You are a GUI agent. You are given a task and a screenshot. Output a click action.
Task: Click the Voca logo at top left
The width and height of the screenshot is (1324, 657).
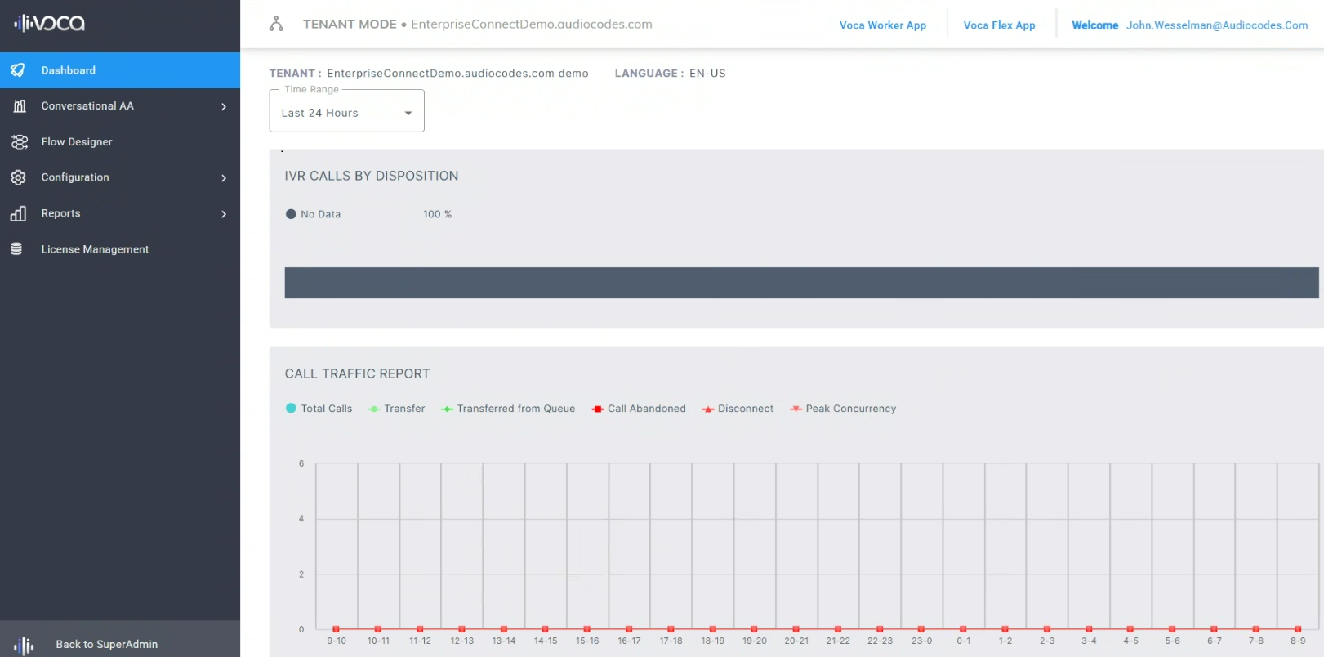point(50,23)
